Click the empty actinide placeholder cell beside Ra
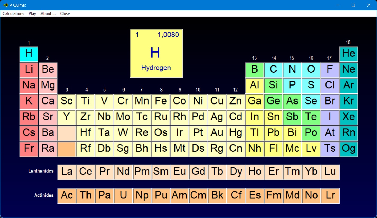 (x=67, y=149)
